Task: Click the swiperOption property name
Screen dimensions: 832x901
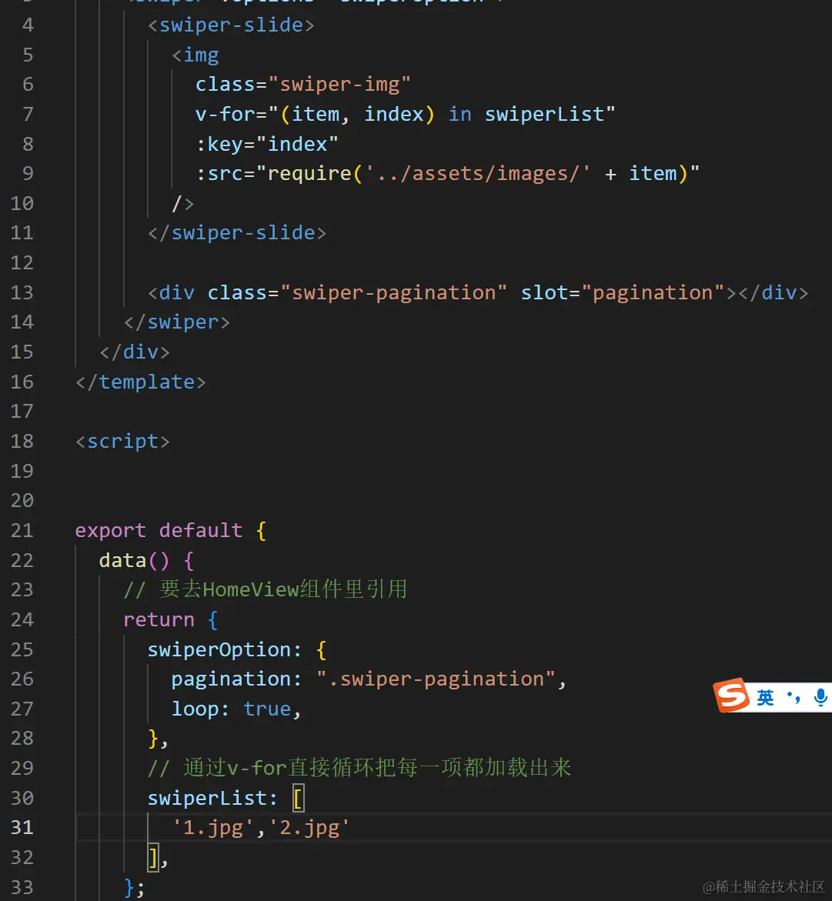Action: [x=219, y=649]
